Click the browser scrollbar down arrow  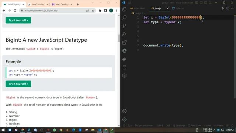pyautogui.click(x=119, y=126)
